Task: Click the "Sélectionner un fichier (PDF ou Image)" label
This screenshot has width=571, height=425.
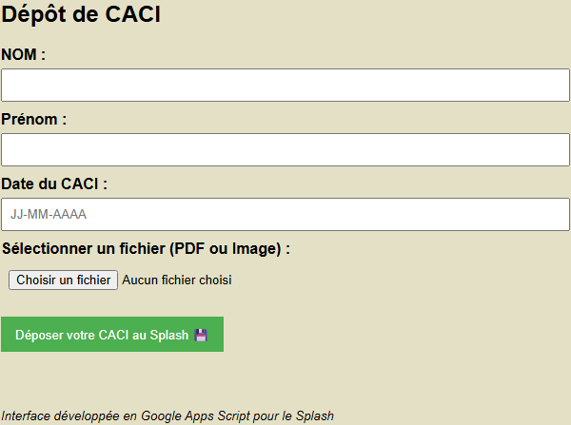Action: [146, 249]
